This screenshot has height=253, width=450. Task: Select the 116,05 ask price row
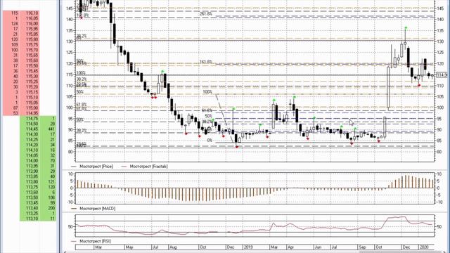coord(21,18)
